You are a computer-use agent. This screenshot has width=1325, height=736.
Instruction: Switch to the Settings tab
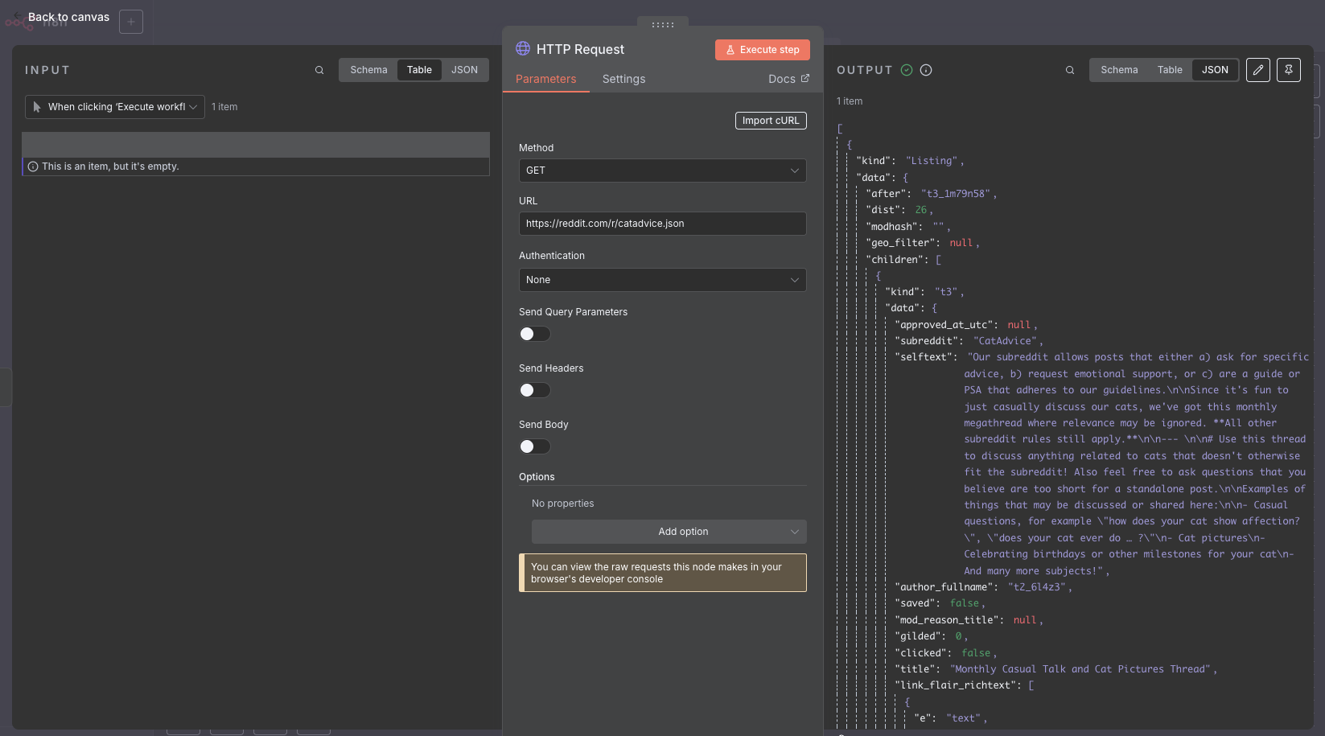623,79
